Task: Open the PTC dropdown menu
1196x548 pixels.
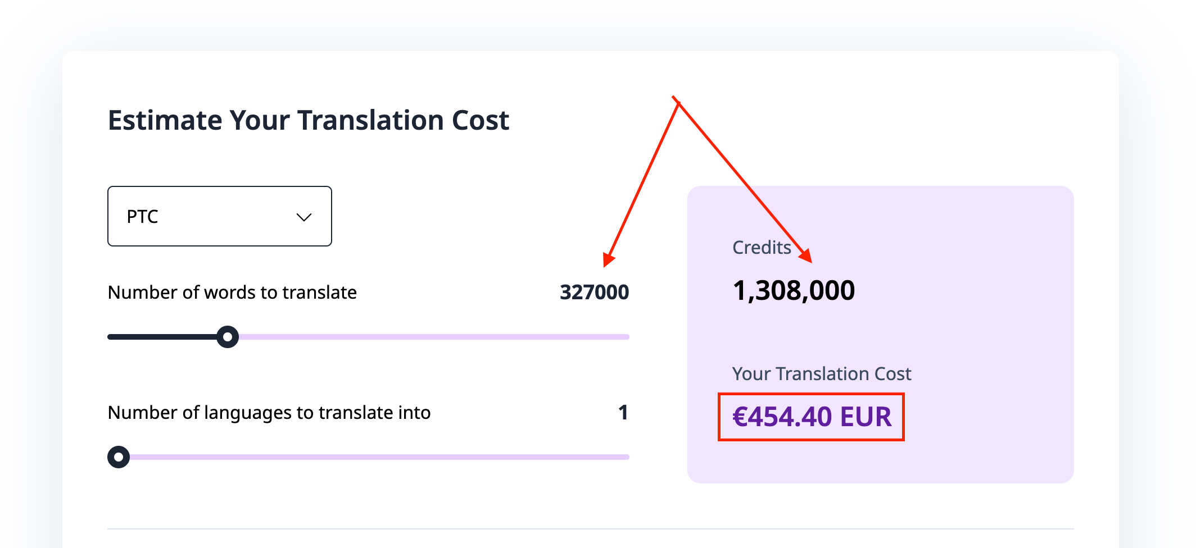Action: point(219,216)
